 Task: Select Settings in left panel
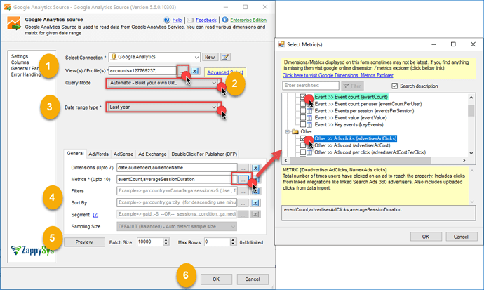[20, 56]
